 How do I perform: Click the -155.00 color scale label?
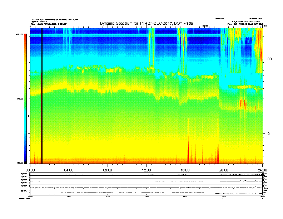click(19, 163)
